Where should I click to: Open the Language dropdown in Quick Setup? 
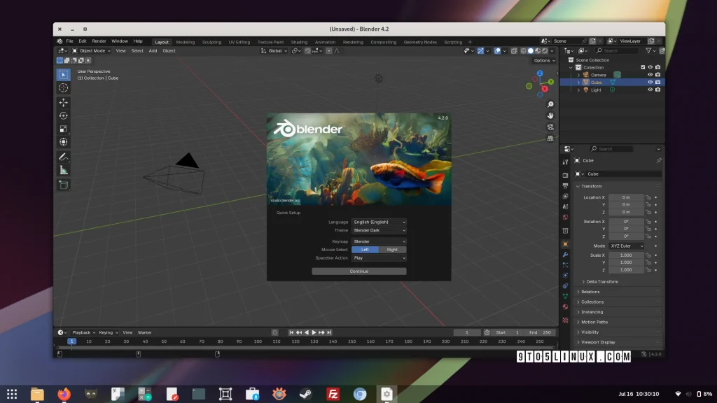tap(379, 222)
